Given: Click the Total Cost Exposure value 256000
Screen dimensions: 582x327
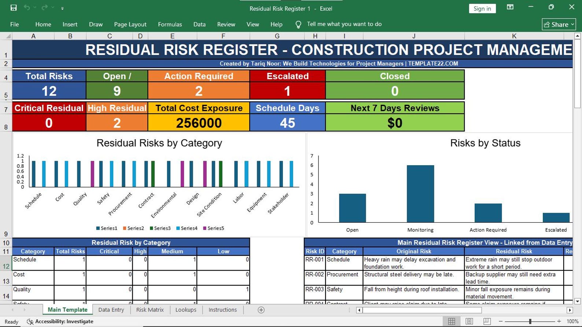Looking at the screenshot, I should click(199, 123).
